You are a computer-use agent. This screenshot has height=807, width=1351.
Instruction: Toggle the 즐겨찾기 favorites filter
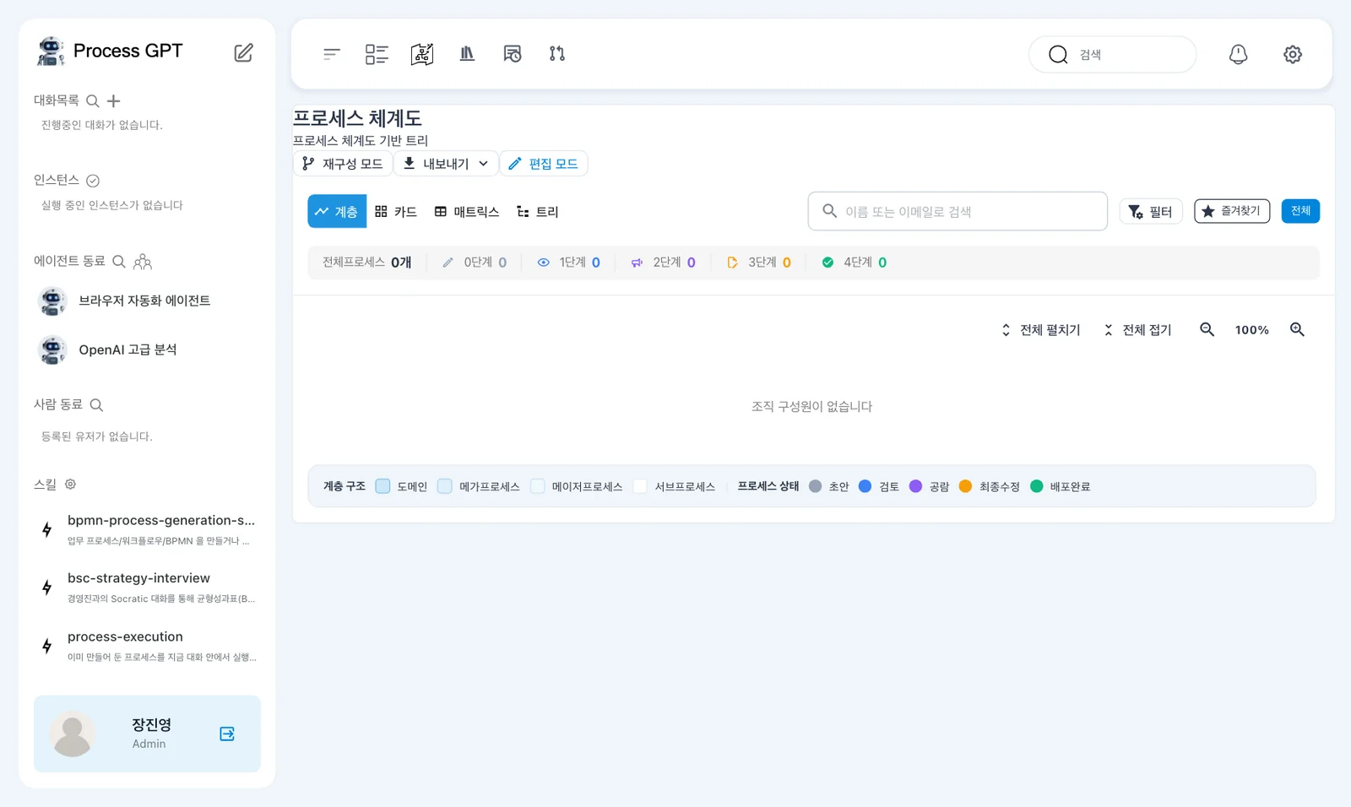pos(1232,211)
